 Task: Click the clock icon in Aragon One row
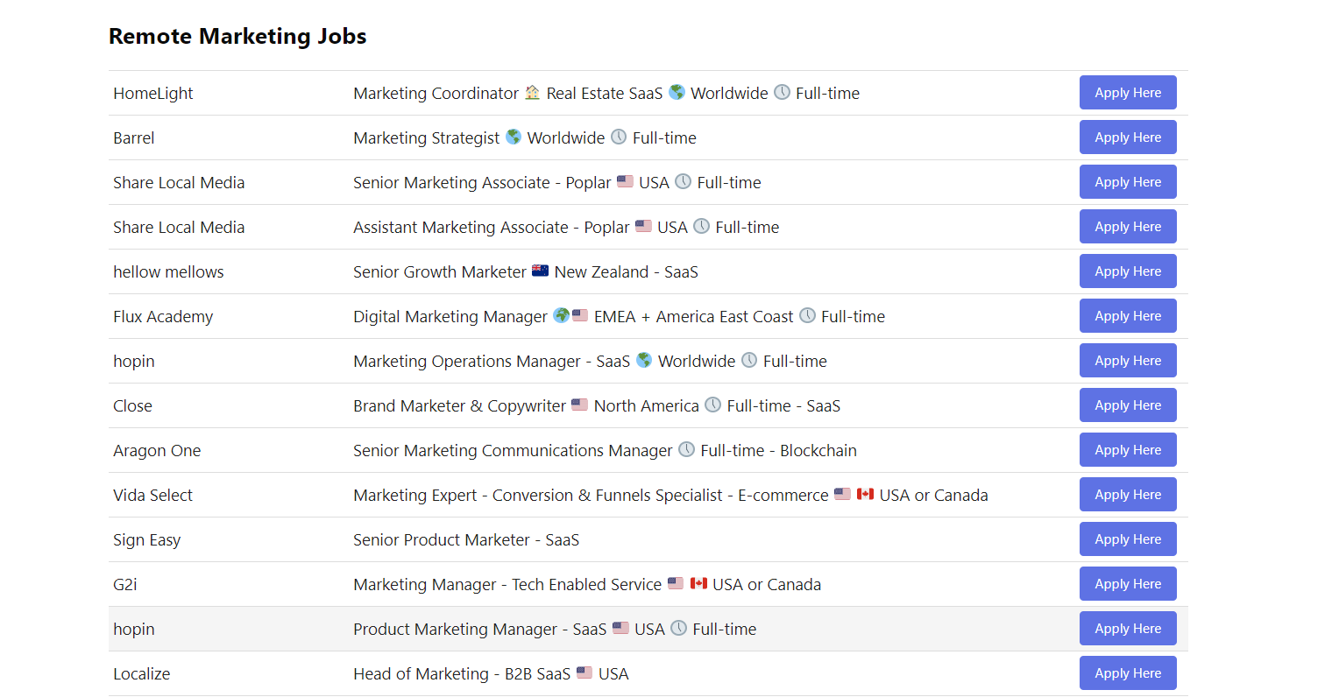click(x=686, y=449)
